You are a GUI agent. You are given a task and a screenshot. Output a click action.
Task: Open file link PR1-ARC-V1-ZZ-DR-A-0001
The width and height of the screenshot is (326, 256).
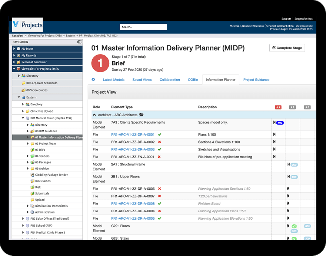tap(133, 134)
